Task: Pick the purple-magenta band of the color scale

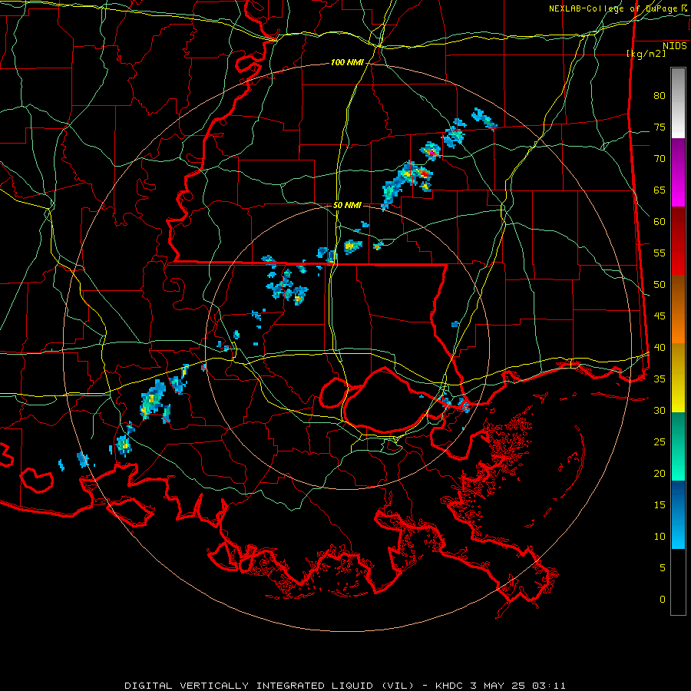Action: 678,172
